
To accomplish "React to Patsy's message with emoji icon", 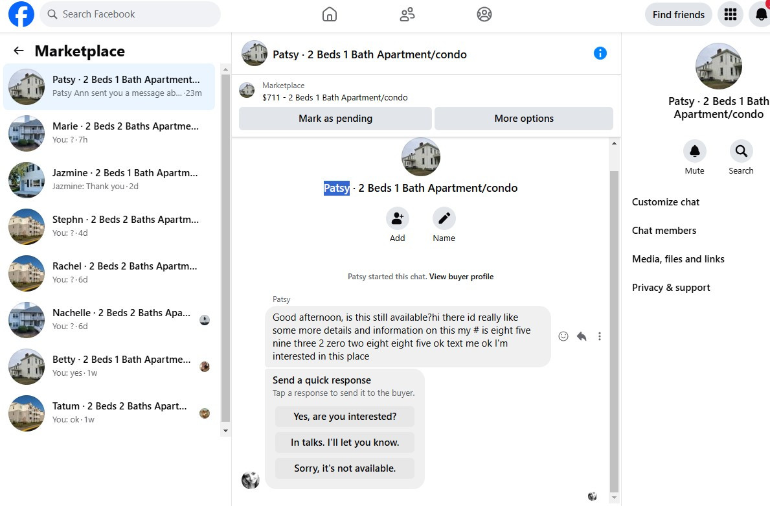I will pos(563,336).
